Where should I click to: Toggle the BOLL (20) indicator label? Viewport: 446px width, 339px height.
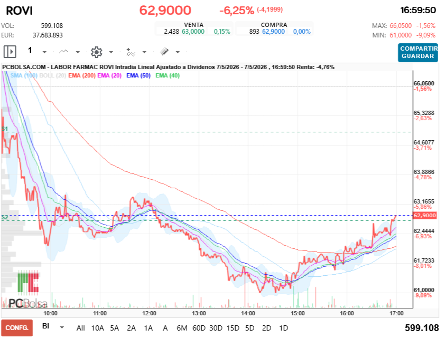coord(53,75)
